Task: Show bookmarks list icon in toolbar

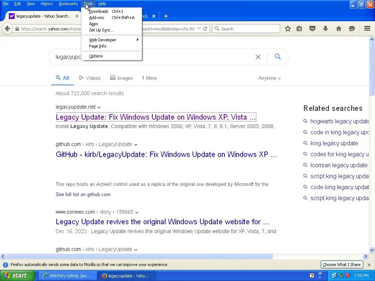Action: [299, 29]
